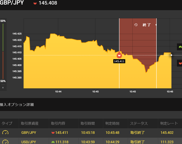182x144 pixels.
Task: Click the 145.411 trade content cell
Action: point(60,133)
